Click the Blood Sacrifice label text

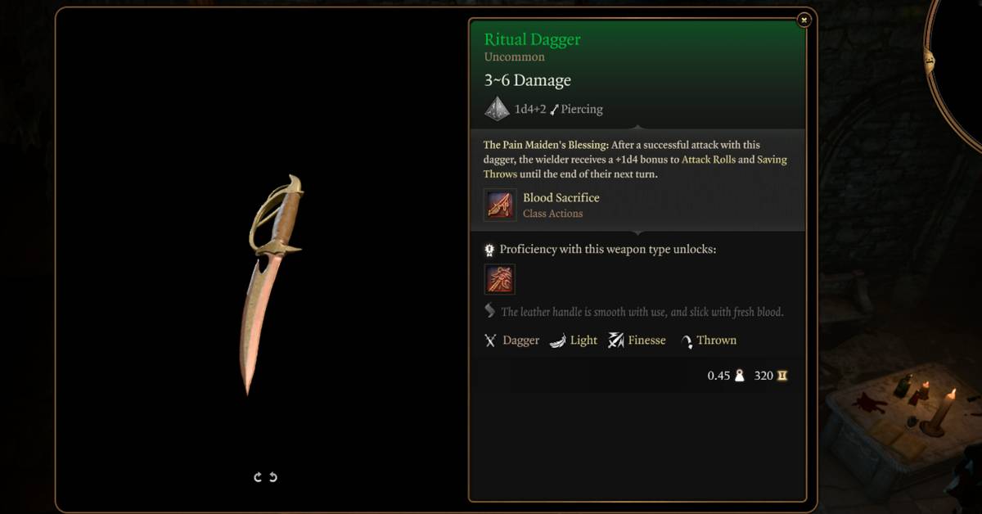561,198
